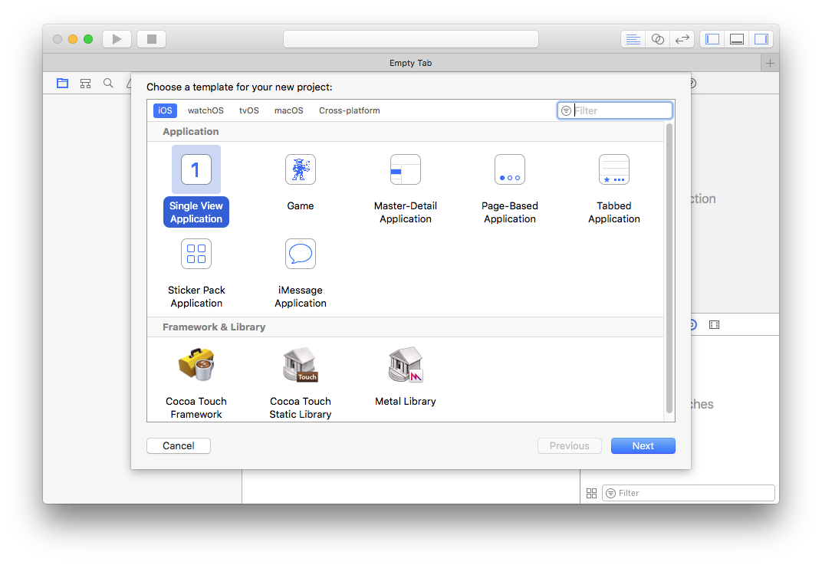
Task: Toggle the utilities panel visibility
Action: [x=761, y=39]
